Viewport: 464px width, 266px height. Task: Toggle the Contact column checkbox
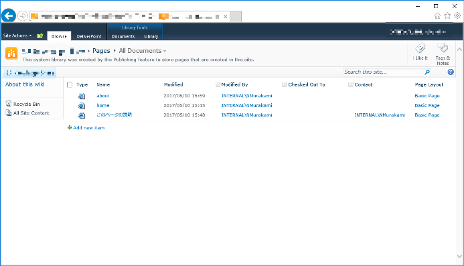click(x=351, y=84)
